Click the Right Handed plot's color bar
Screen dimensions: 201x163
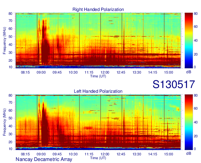coord(189,40)
